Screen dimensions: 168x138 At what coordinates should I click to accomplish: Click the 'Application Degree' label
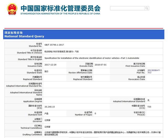33,101
